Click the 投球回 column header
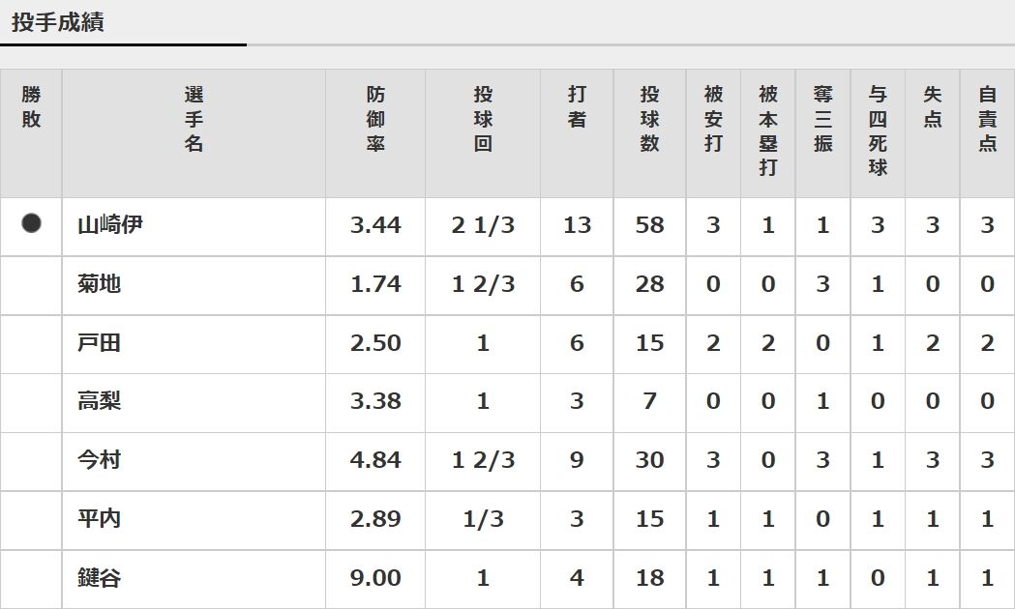 pos(483,119)
